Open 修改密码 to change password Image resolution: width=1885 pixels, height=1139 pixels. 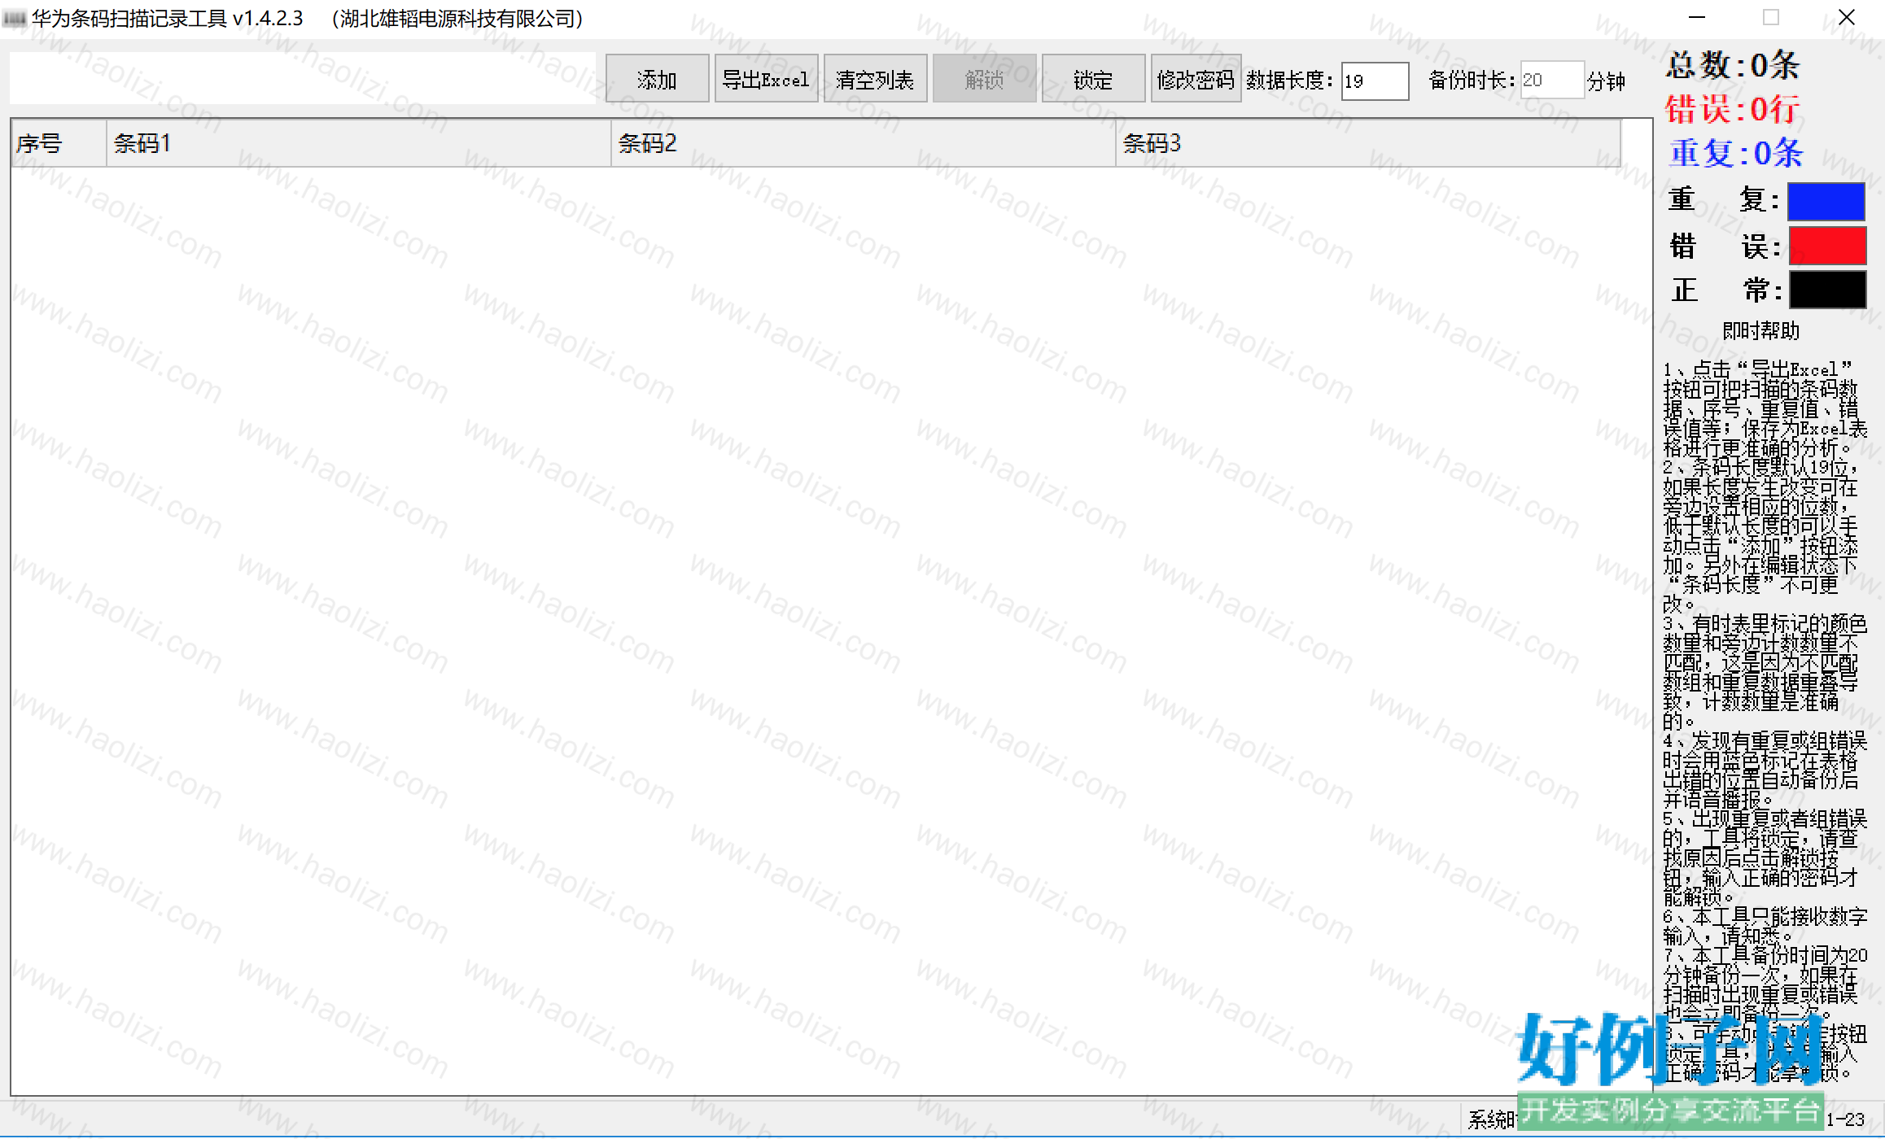(1196, 79)
